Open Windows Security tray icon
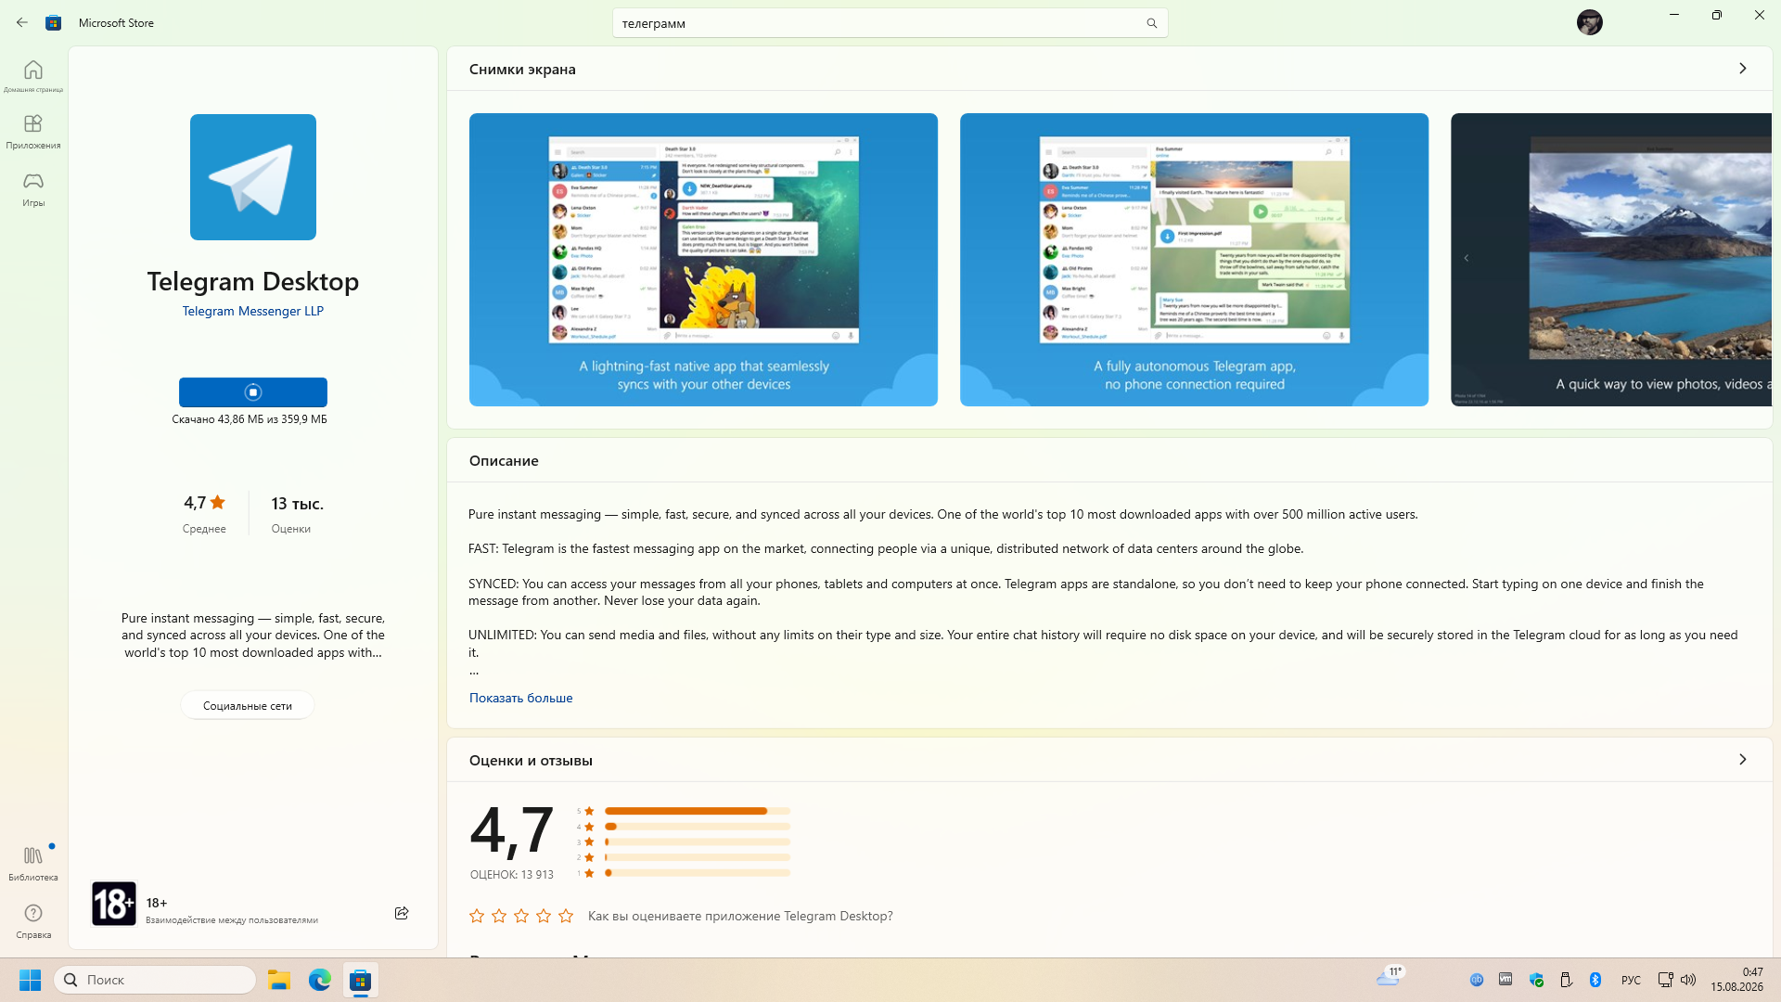1781x1002 pixels. [x=1536, y=980]
